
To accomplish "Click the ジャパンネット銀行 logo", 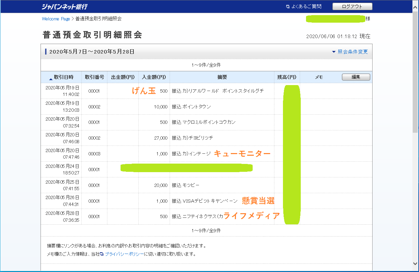I will pos(65,7).
